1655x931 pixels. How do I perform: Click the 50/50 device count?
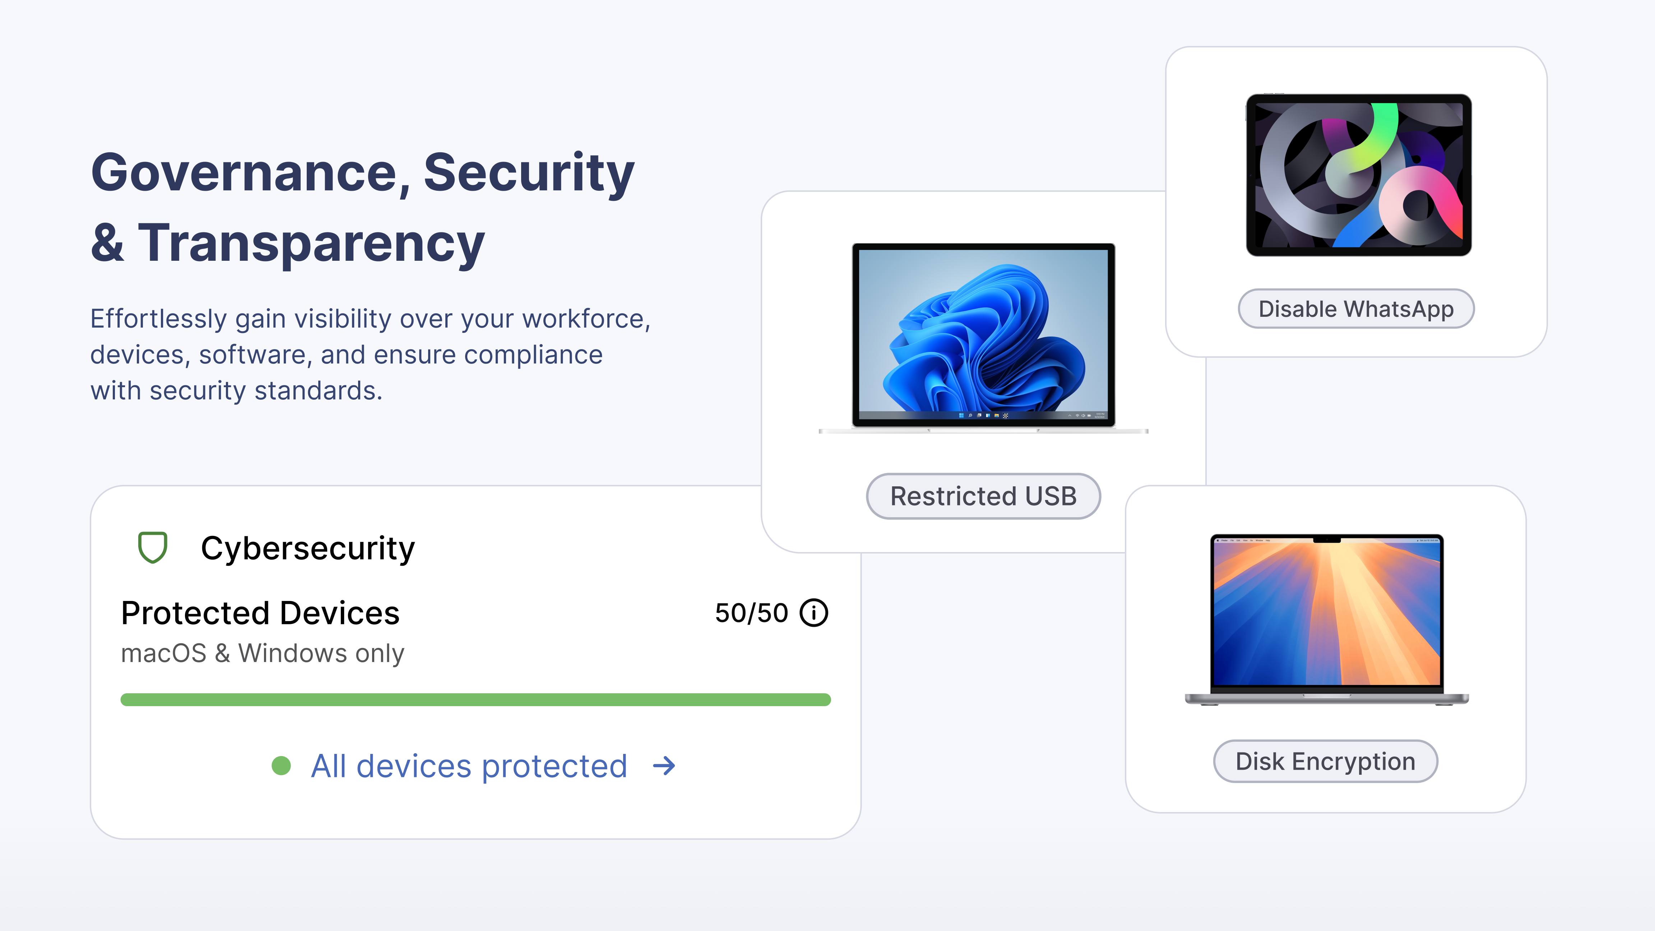751,613
